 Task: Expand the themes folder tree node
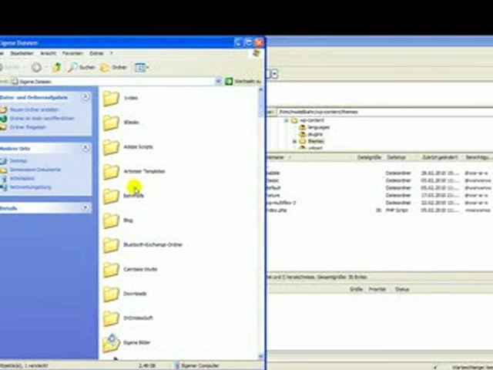(295, 142)
